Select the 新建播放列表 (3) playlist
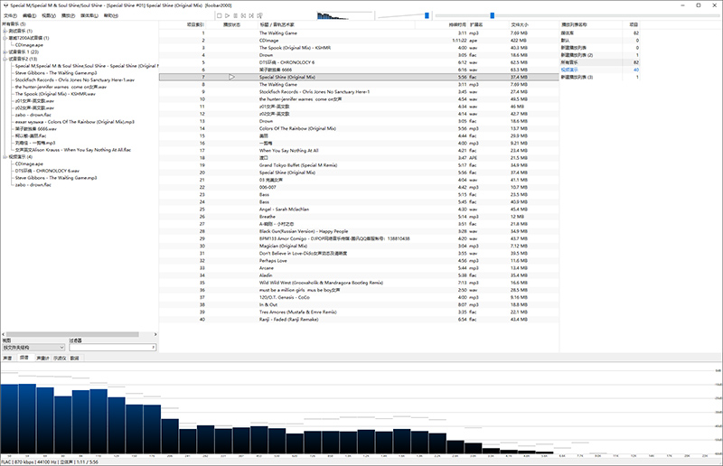Viewport: 723px width, 466px height. coord(599,78)
